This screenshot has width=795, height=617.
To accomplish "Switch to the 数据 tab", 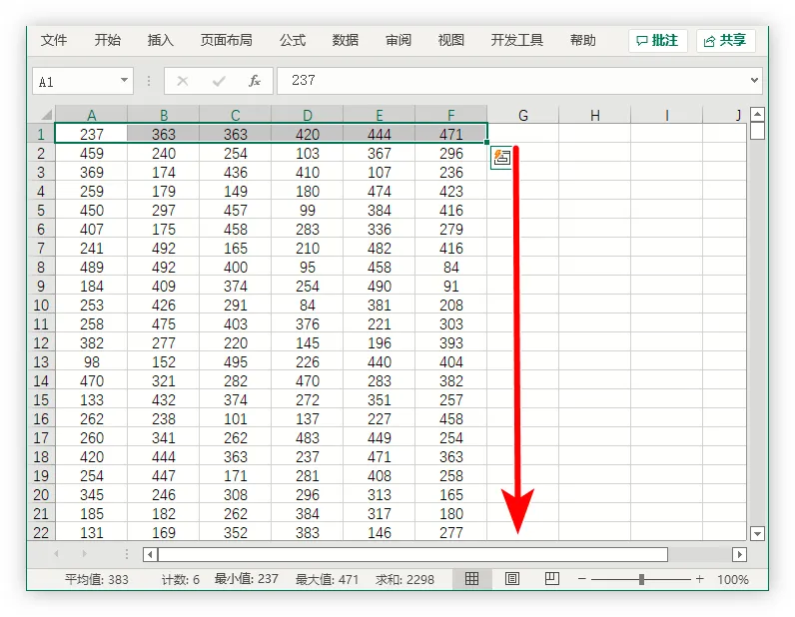I will [346, 40].
